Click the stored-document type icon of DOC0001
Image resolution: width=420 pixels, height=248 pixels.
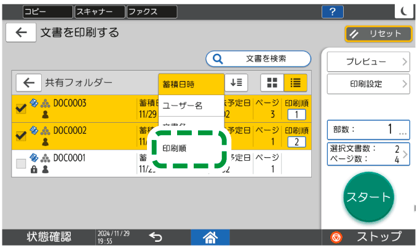[x=34, y=158]
